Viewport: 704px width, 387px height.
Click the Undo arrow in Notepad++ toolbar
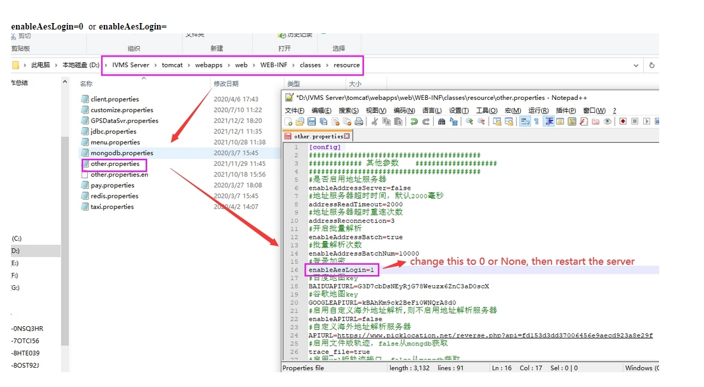[414, 122]
